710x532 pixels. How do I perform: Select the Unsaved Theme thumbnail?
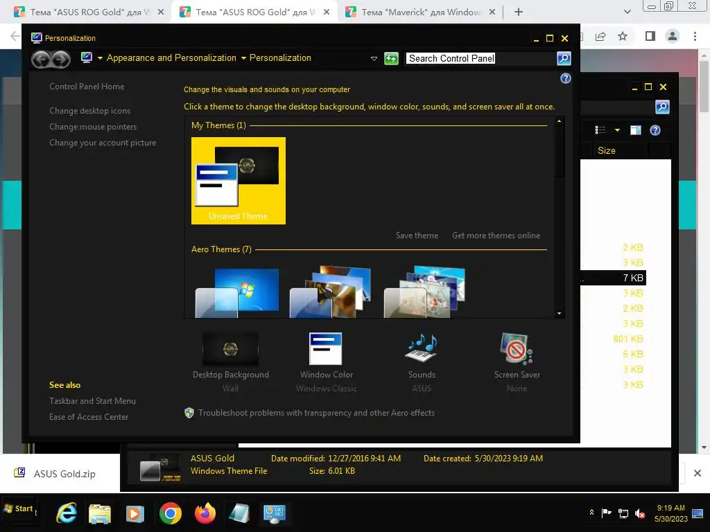click(x=239, y=181)
